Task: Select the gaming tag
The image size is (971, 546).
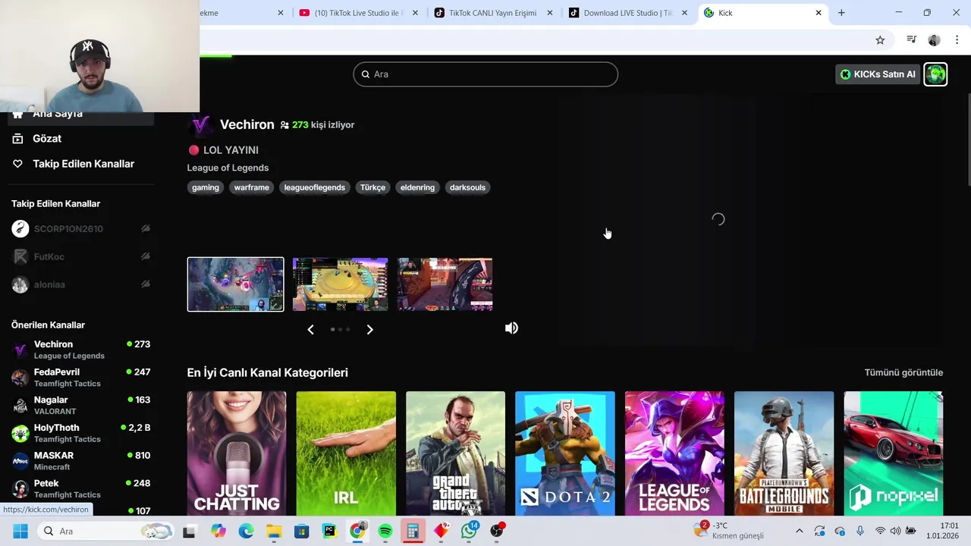Action: pos(205,187)
